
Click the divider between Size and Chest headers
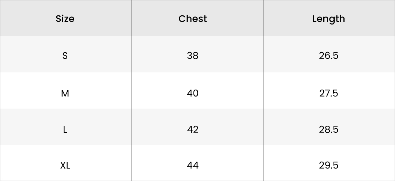click(132, 19)
